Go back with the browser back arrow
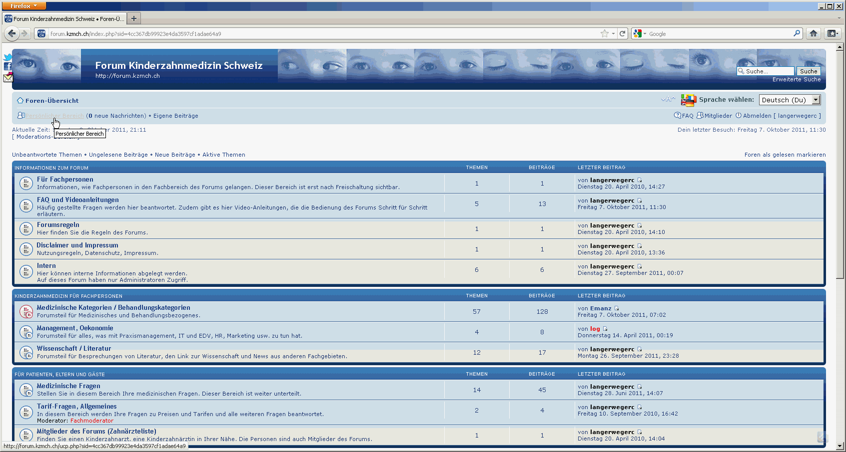Screen dimensions: 846x452 coord(11,33)
